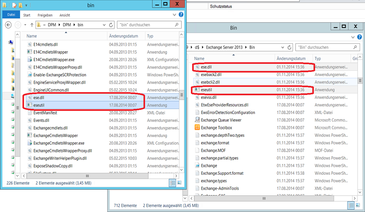Sort by Typ column in Exchange Bin
Screen dimensions: 365x212
click(x=318, y=59)
